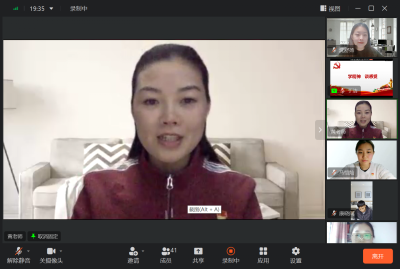
Task: Unmute microphone with 解除静音 icon
Action: [x=18, y=251]
